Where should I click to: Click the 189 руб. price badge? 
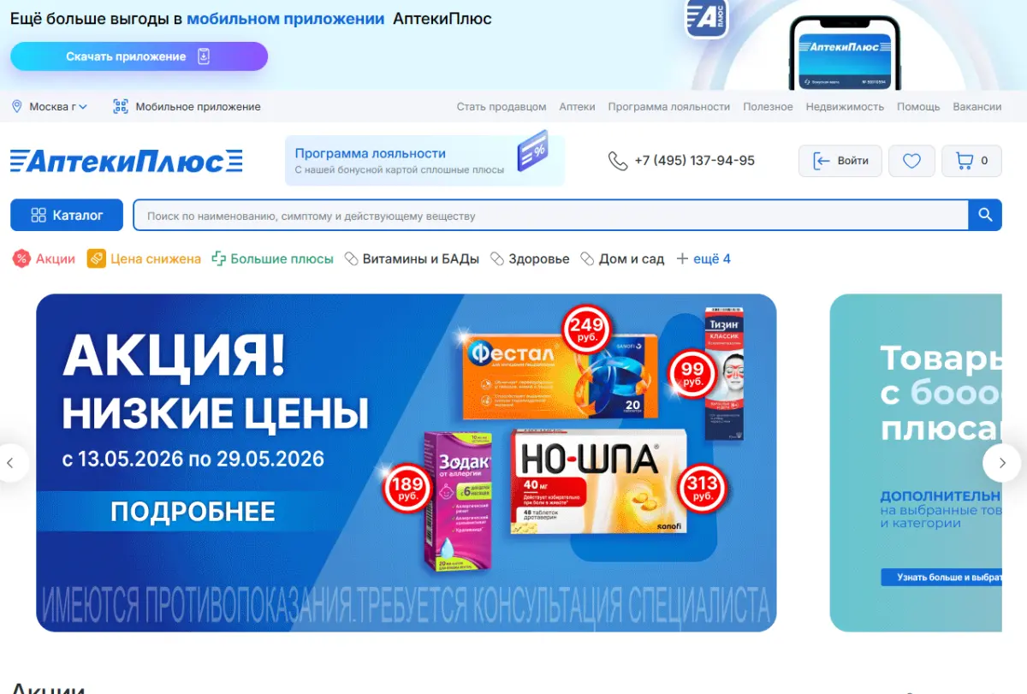coord(407,489)
